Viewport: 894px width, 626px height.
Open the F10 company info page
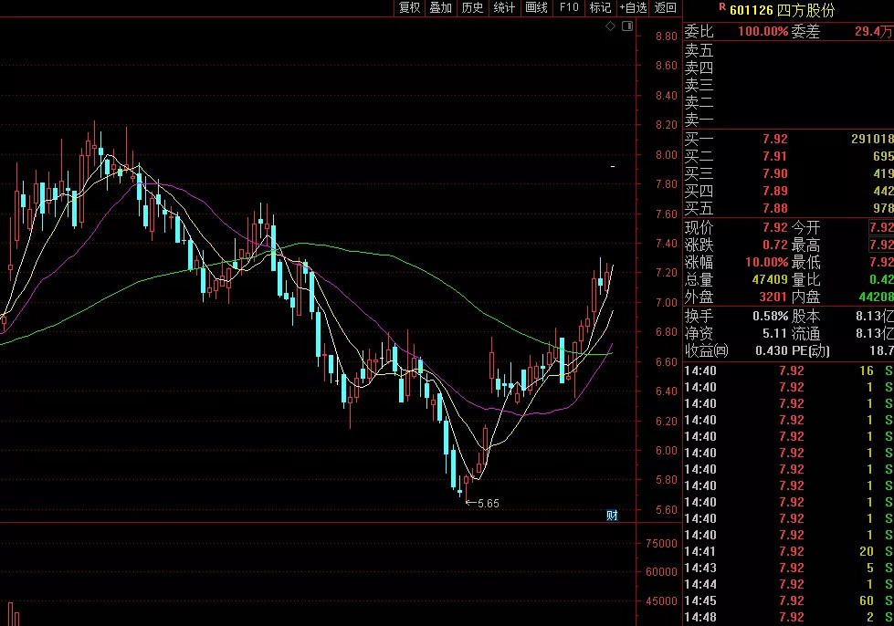click(x=568, y=8)
